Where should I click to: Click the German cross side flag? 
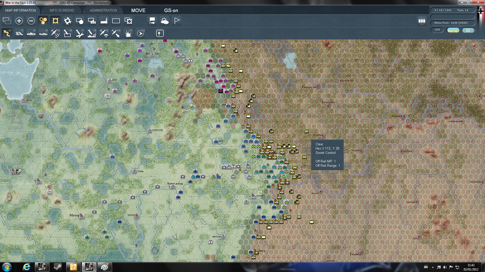481,11
